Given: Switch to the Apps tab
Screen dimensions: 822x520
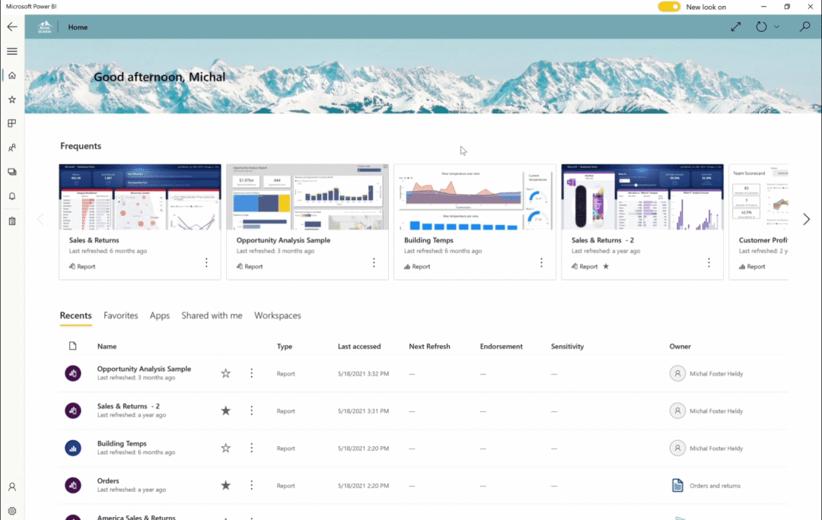Looking at the screenshot, I should pos(159,315).
